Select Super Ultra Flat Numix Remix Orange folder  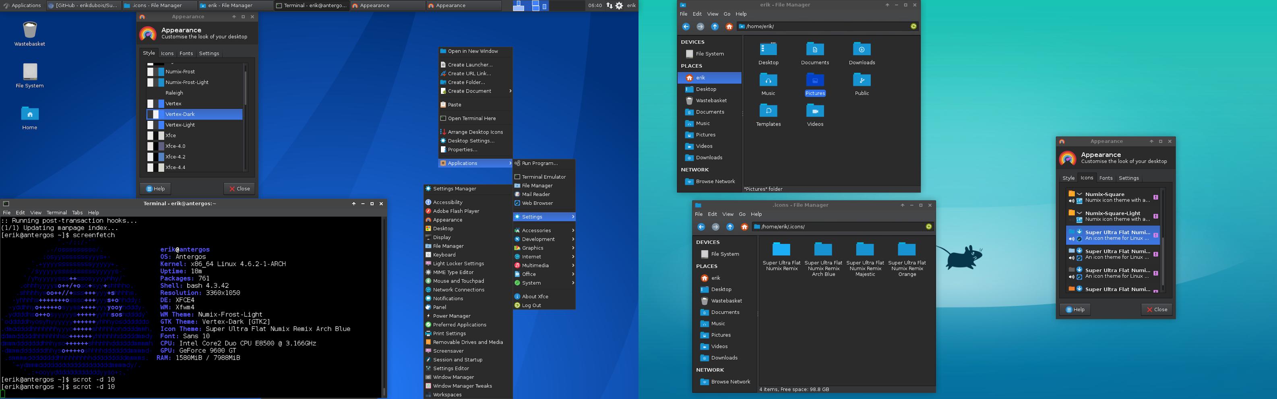907,259
